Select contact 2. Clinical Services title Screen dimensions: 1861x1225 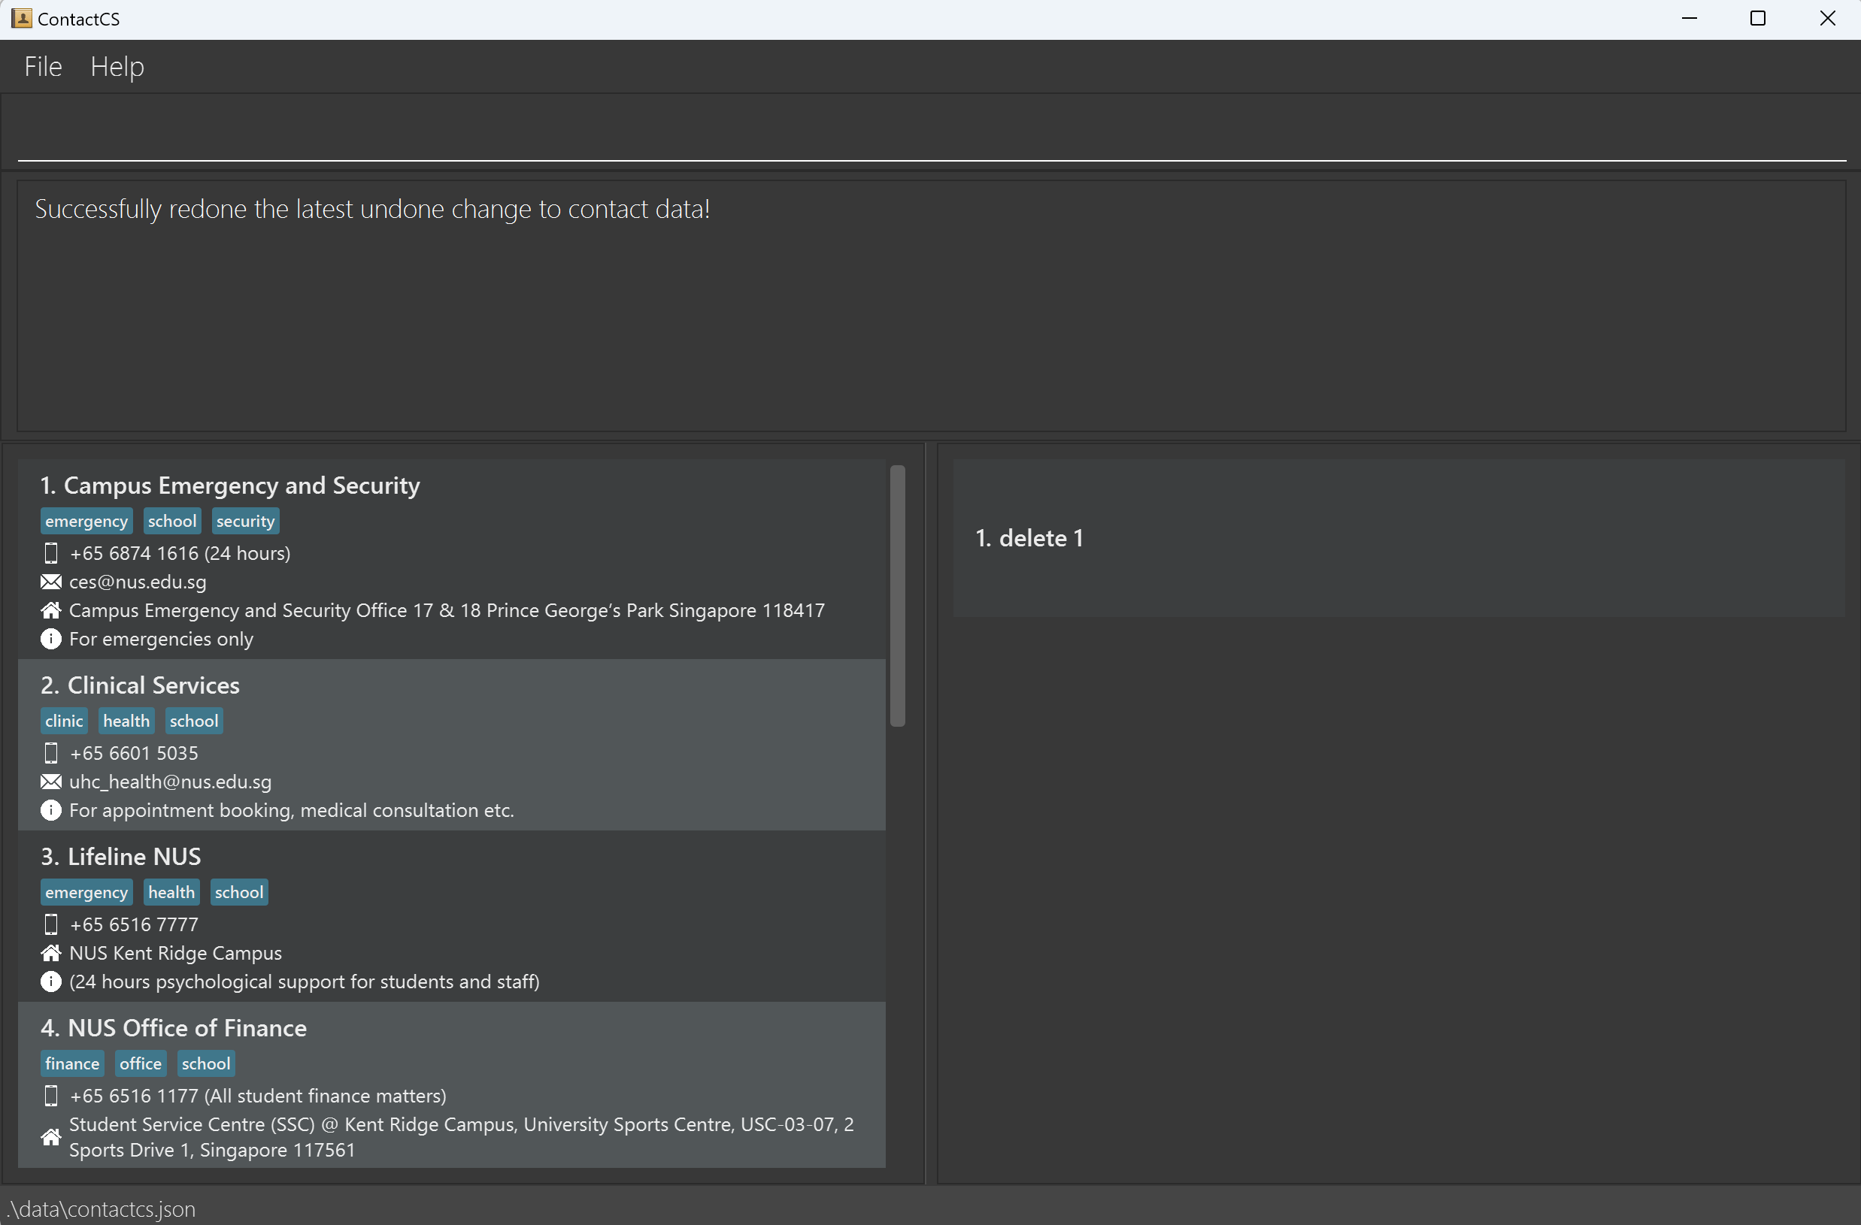tap(140, 685)
